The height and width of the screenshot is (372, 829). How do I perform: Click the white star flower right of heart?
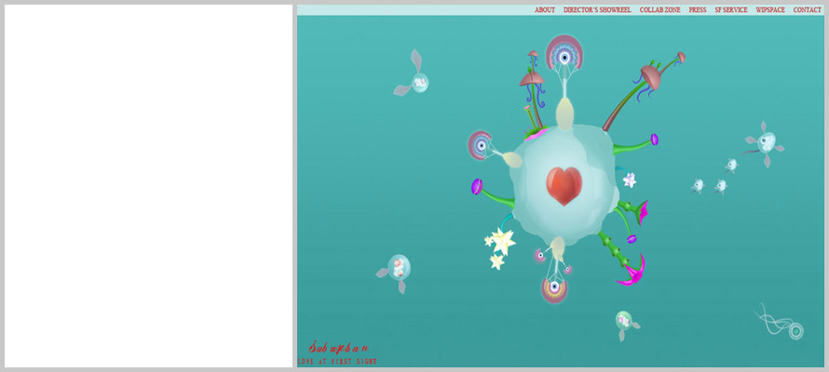629,179
